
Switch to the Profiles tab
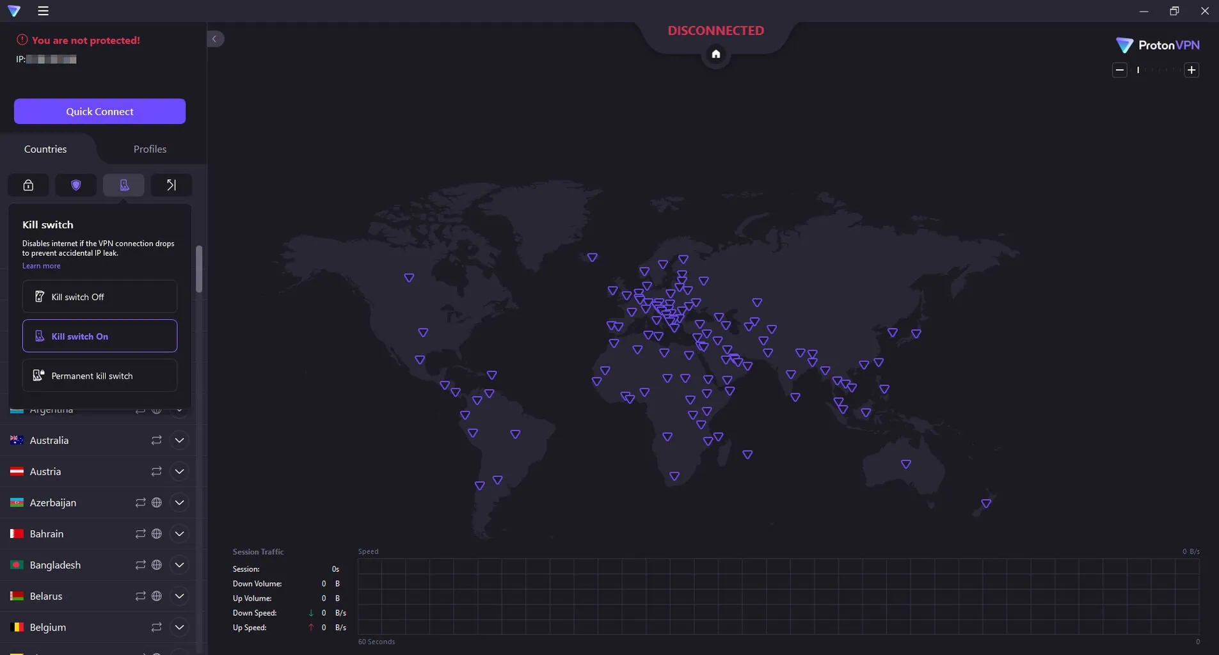point(150,149)
